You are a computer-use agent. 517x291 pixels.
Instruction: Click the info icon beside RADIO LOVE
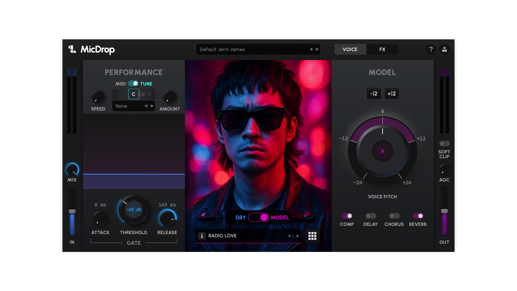tap(202, 236)
